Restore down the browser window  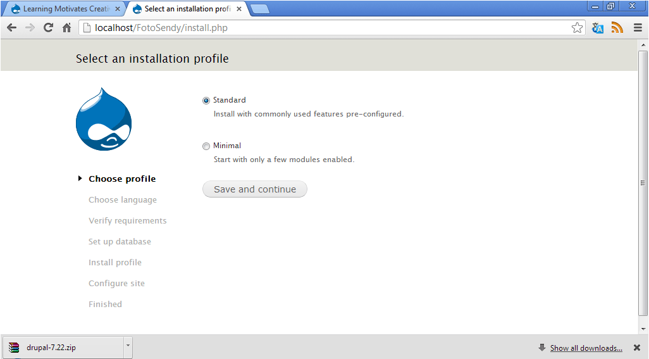tap(610, 6)
